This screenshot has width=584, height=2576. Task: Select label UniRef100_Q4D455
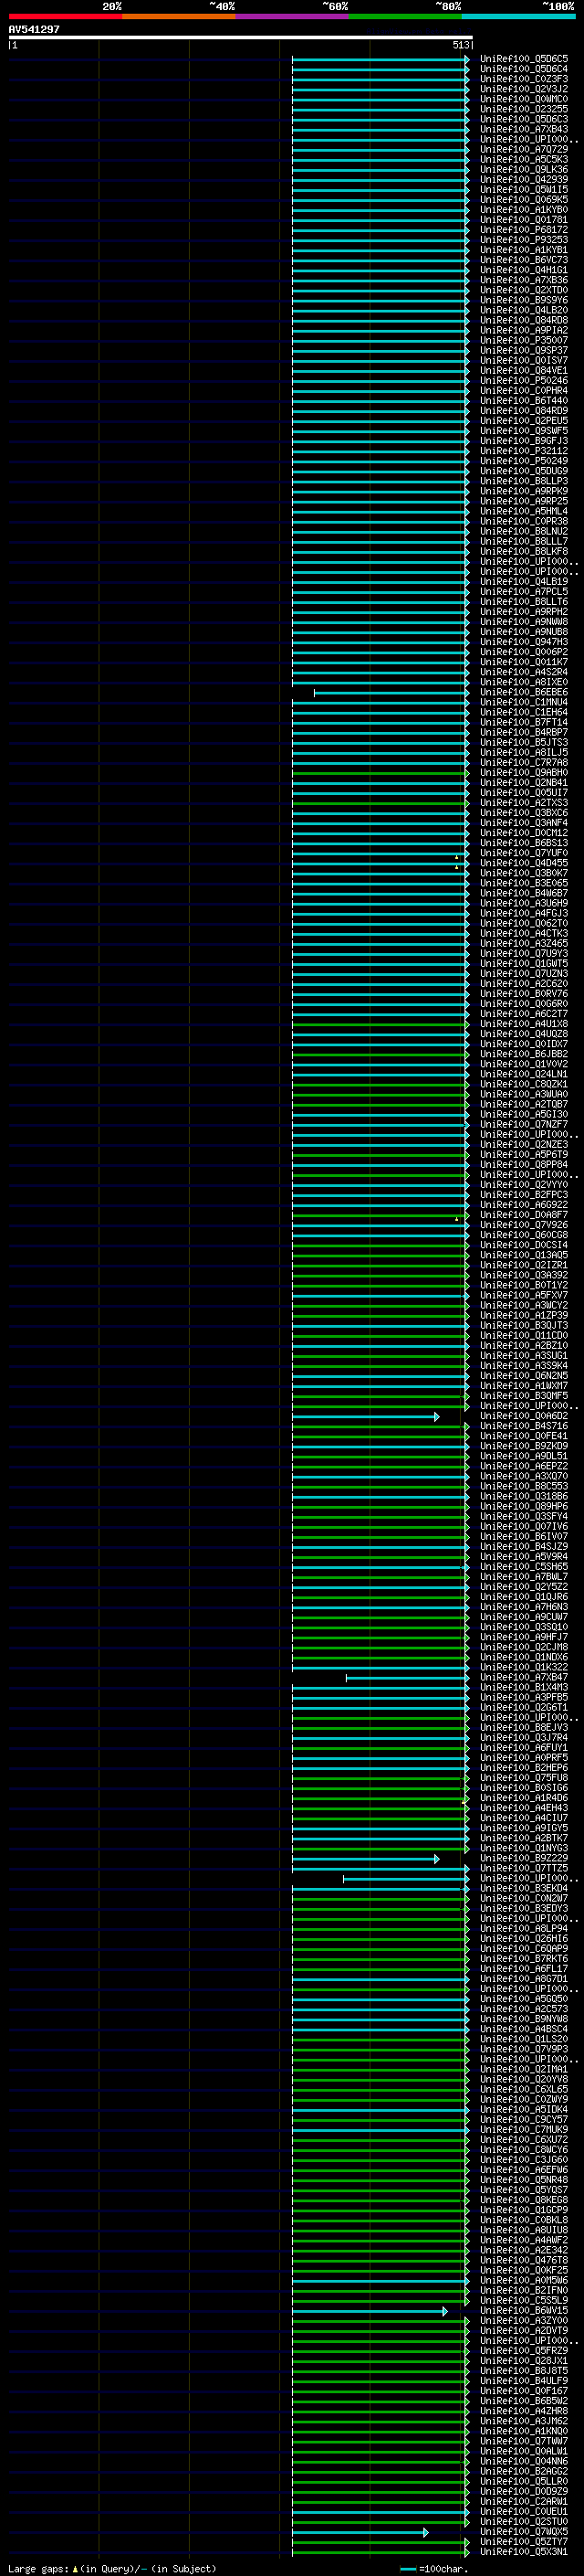pos(523,863)
